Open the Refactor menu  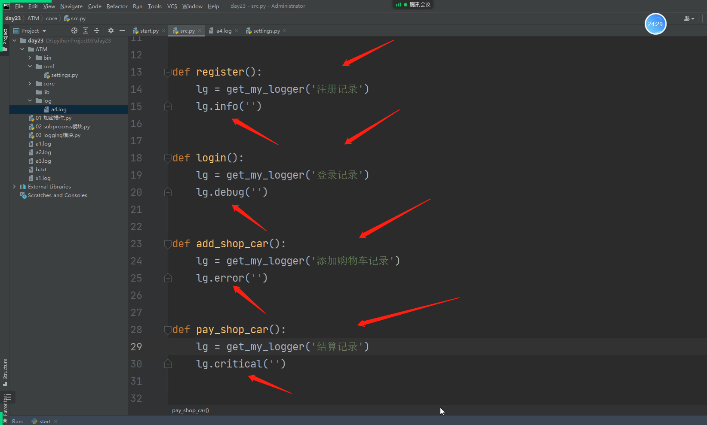[x=117, y=6]
